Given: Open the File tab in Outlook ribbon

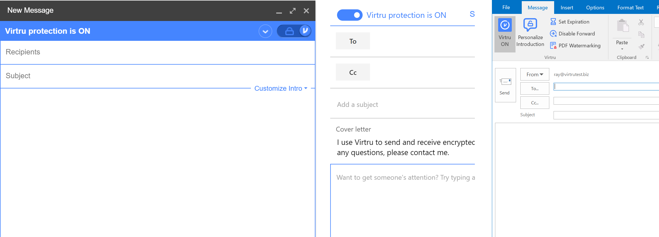Looking at the screenshot, I should pos(506,7).
